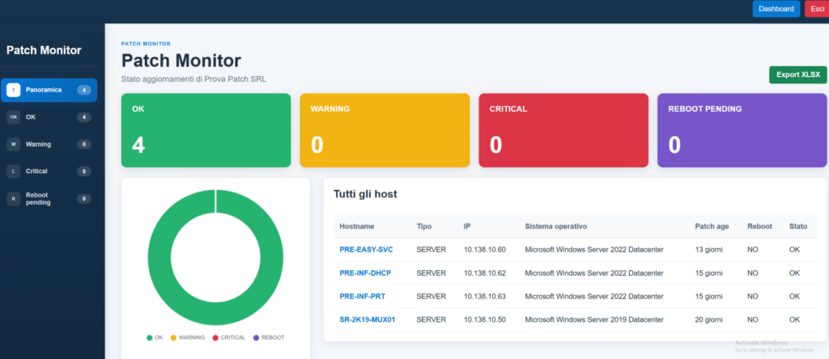Viewport: 829px width, 359px height.
Task: Click IP address 10.138.10.62
Action: pos(485,273)
